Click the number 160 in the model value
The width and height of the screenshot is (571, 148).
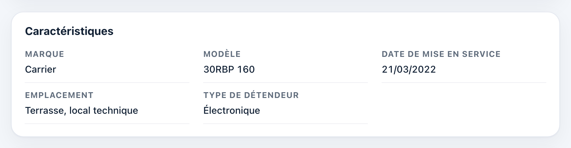(246, 69)
